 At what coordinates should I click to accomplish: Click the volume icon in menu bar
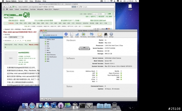click(121, 1)
